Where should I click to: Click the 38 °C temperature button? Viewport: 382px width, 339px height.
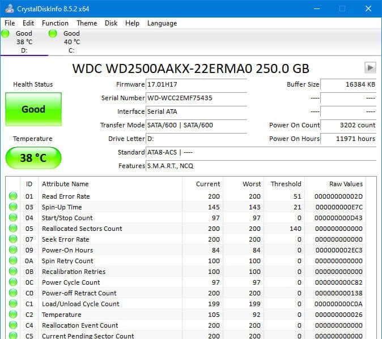click(33, 158)
